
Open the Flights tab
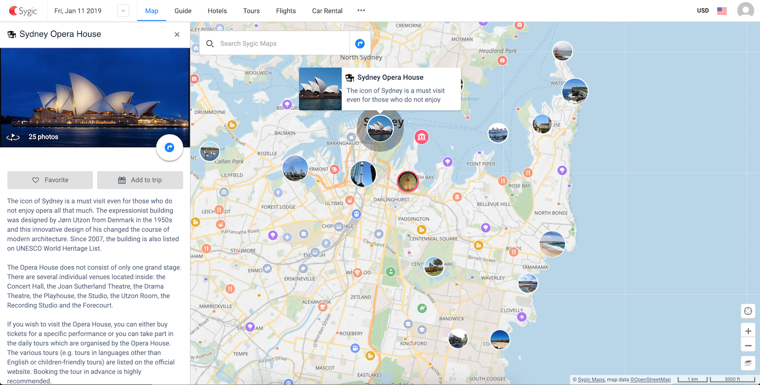coord(286,11)
